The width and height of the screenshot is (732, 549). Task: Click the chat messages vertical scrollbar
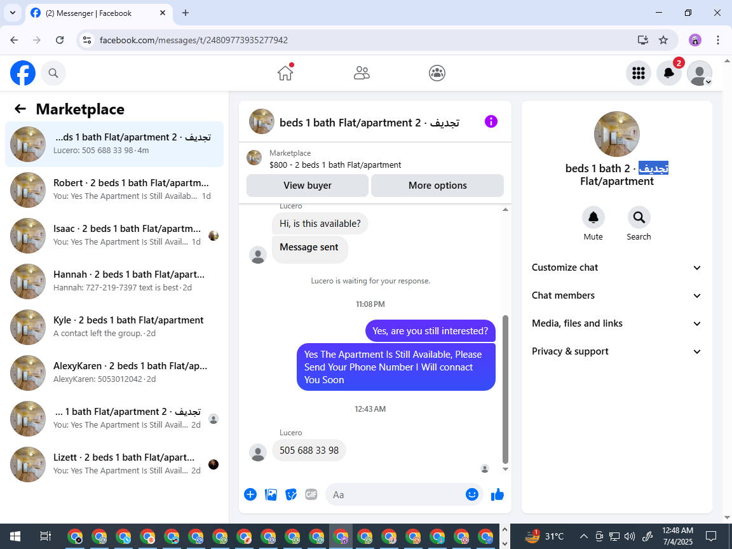(x=505, y=390)
